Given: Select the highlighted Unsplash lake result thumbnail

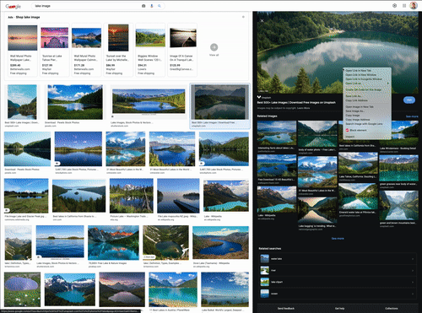Looking at the screenshot, I should [220, 102].
